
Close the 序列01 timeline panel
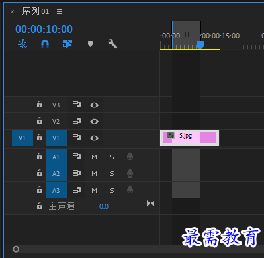tap(13, 12)
